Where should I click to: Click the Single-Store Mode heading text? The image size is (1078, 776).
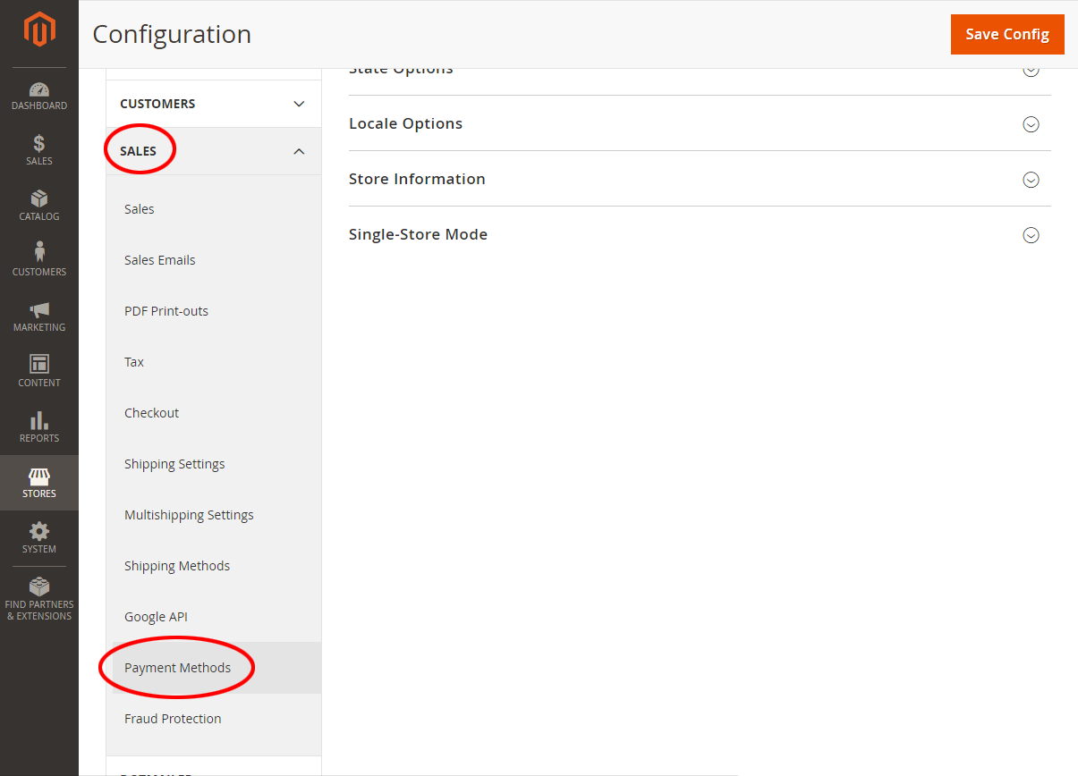point(418,234)
